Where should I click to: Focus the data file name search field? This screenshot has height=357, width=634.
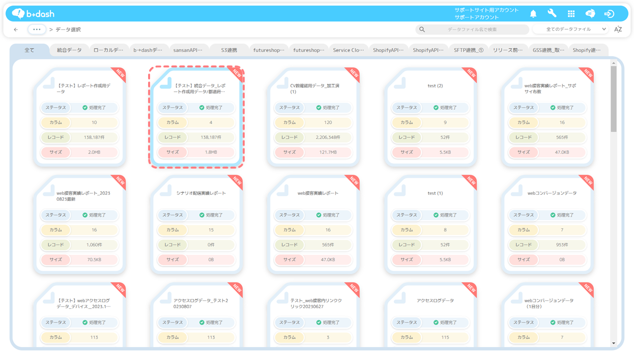click(x=472, y=30)
